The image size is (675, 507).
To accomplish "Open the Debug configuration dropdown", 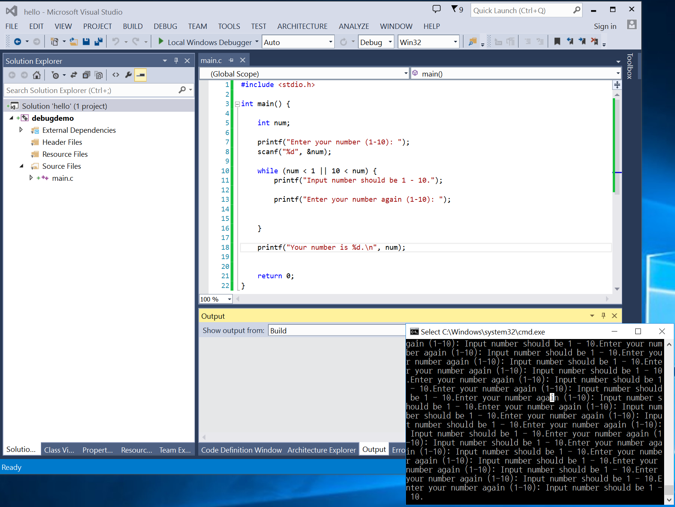I will [x=390, y=42].
